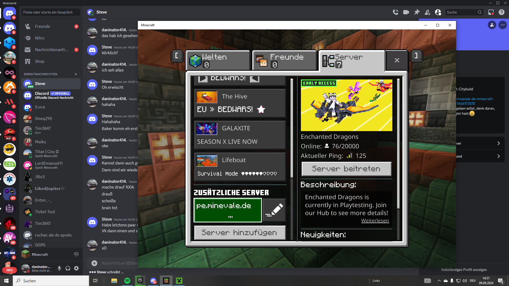Click the Weiterlesen link
509x286 pixels.
pos(375,221)
